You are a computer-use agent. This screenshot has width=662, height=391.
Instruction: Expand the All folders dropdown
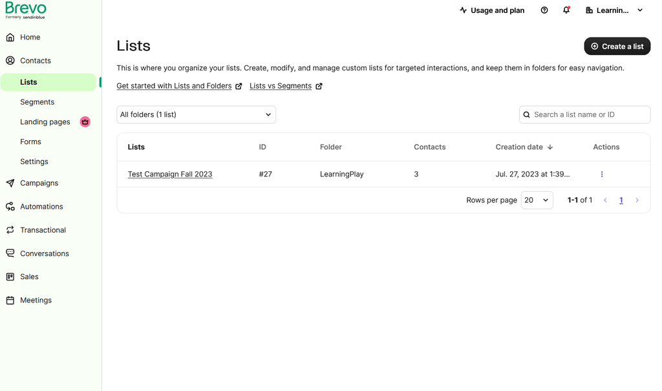196,114
